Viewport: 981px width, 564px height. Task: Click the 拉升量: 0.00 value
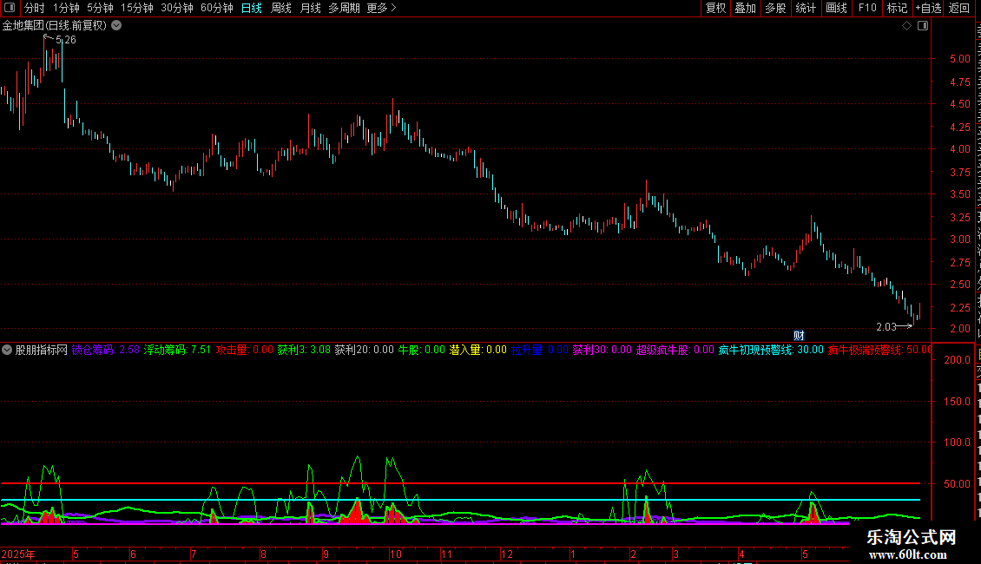pyautogui.click(x=540, y=351)
